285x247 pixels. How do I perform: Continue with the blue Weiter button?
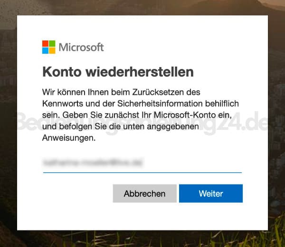(x=211, y=193)
